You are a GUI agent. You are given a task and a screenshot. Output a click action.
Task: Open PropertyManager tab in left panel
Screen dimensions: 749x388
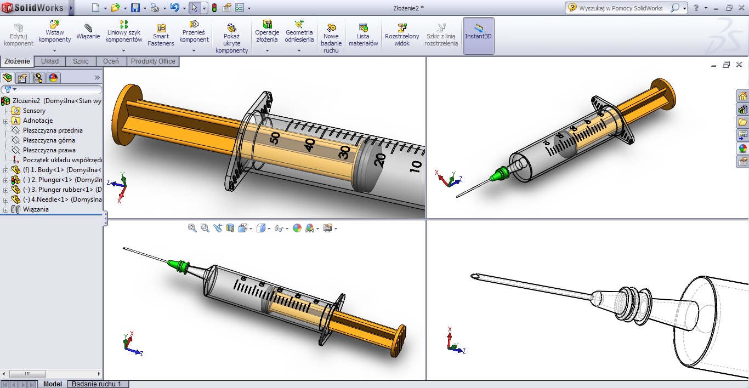coord(22,78)
